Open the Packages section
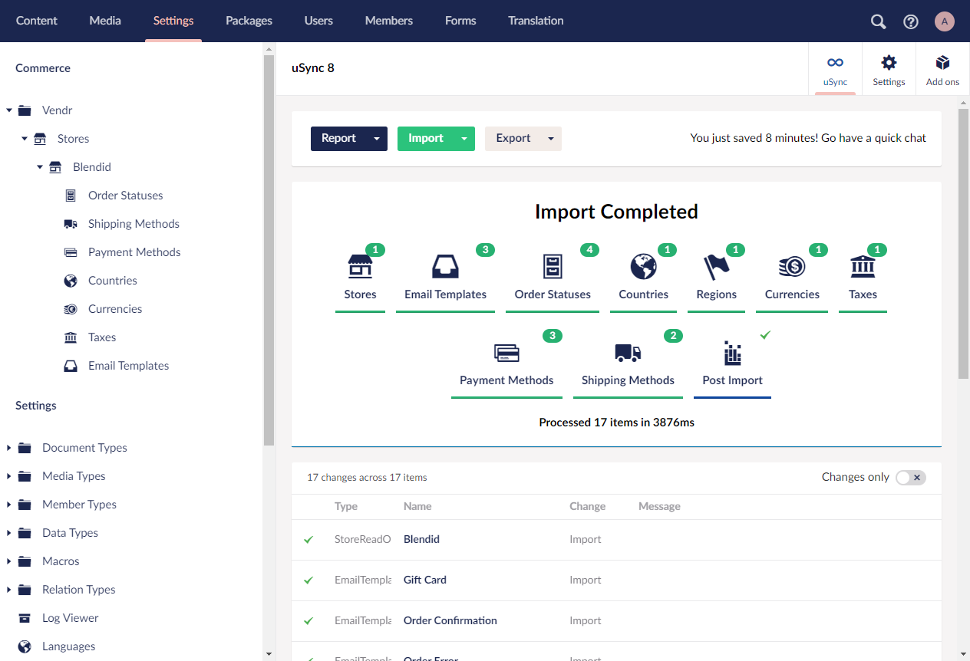970x661 pixels. pyautogui.click(x=249, y=21)
